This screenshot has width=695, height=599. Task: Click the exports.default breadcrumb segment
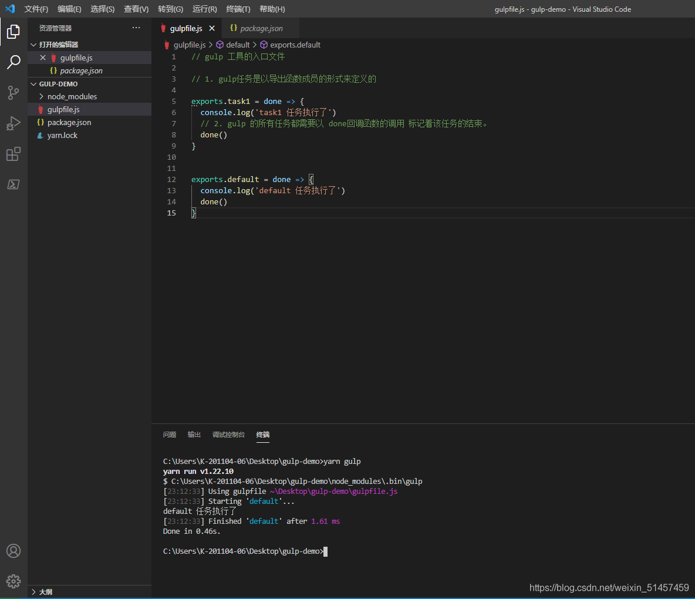point(295,45)
